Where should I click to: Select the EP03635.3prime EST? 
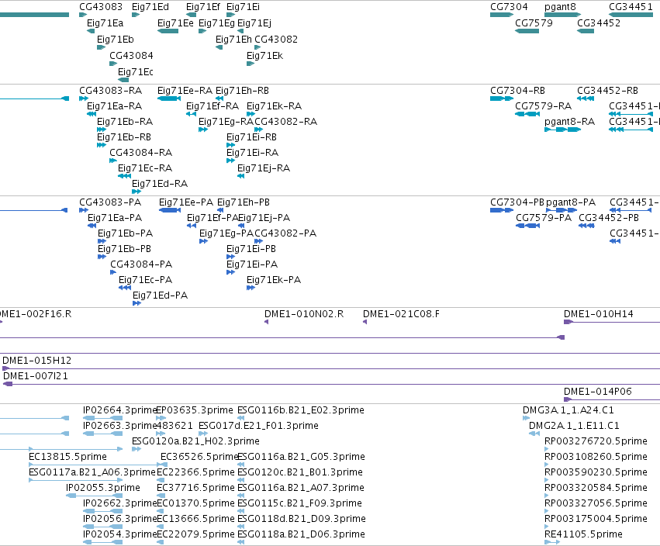(x=161, y=419)
